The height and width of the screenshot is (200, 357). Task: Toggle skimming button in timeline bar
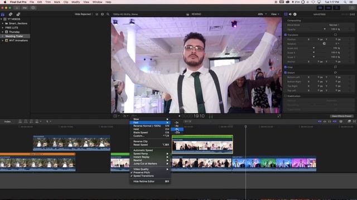point(320,122)
